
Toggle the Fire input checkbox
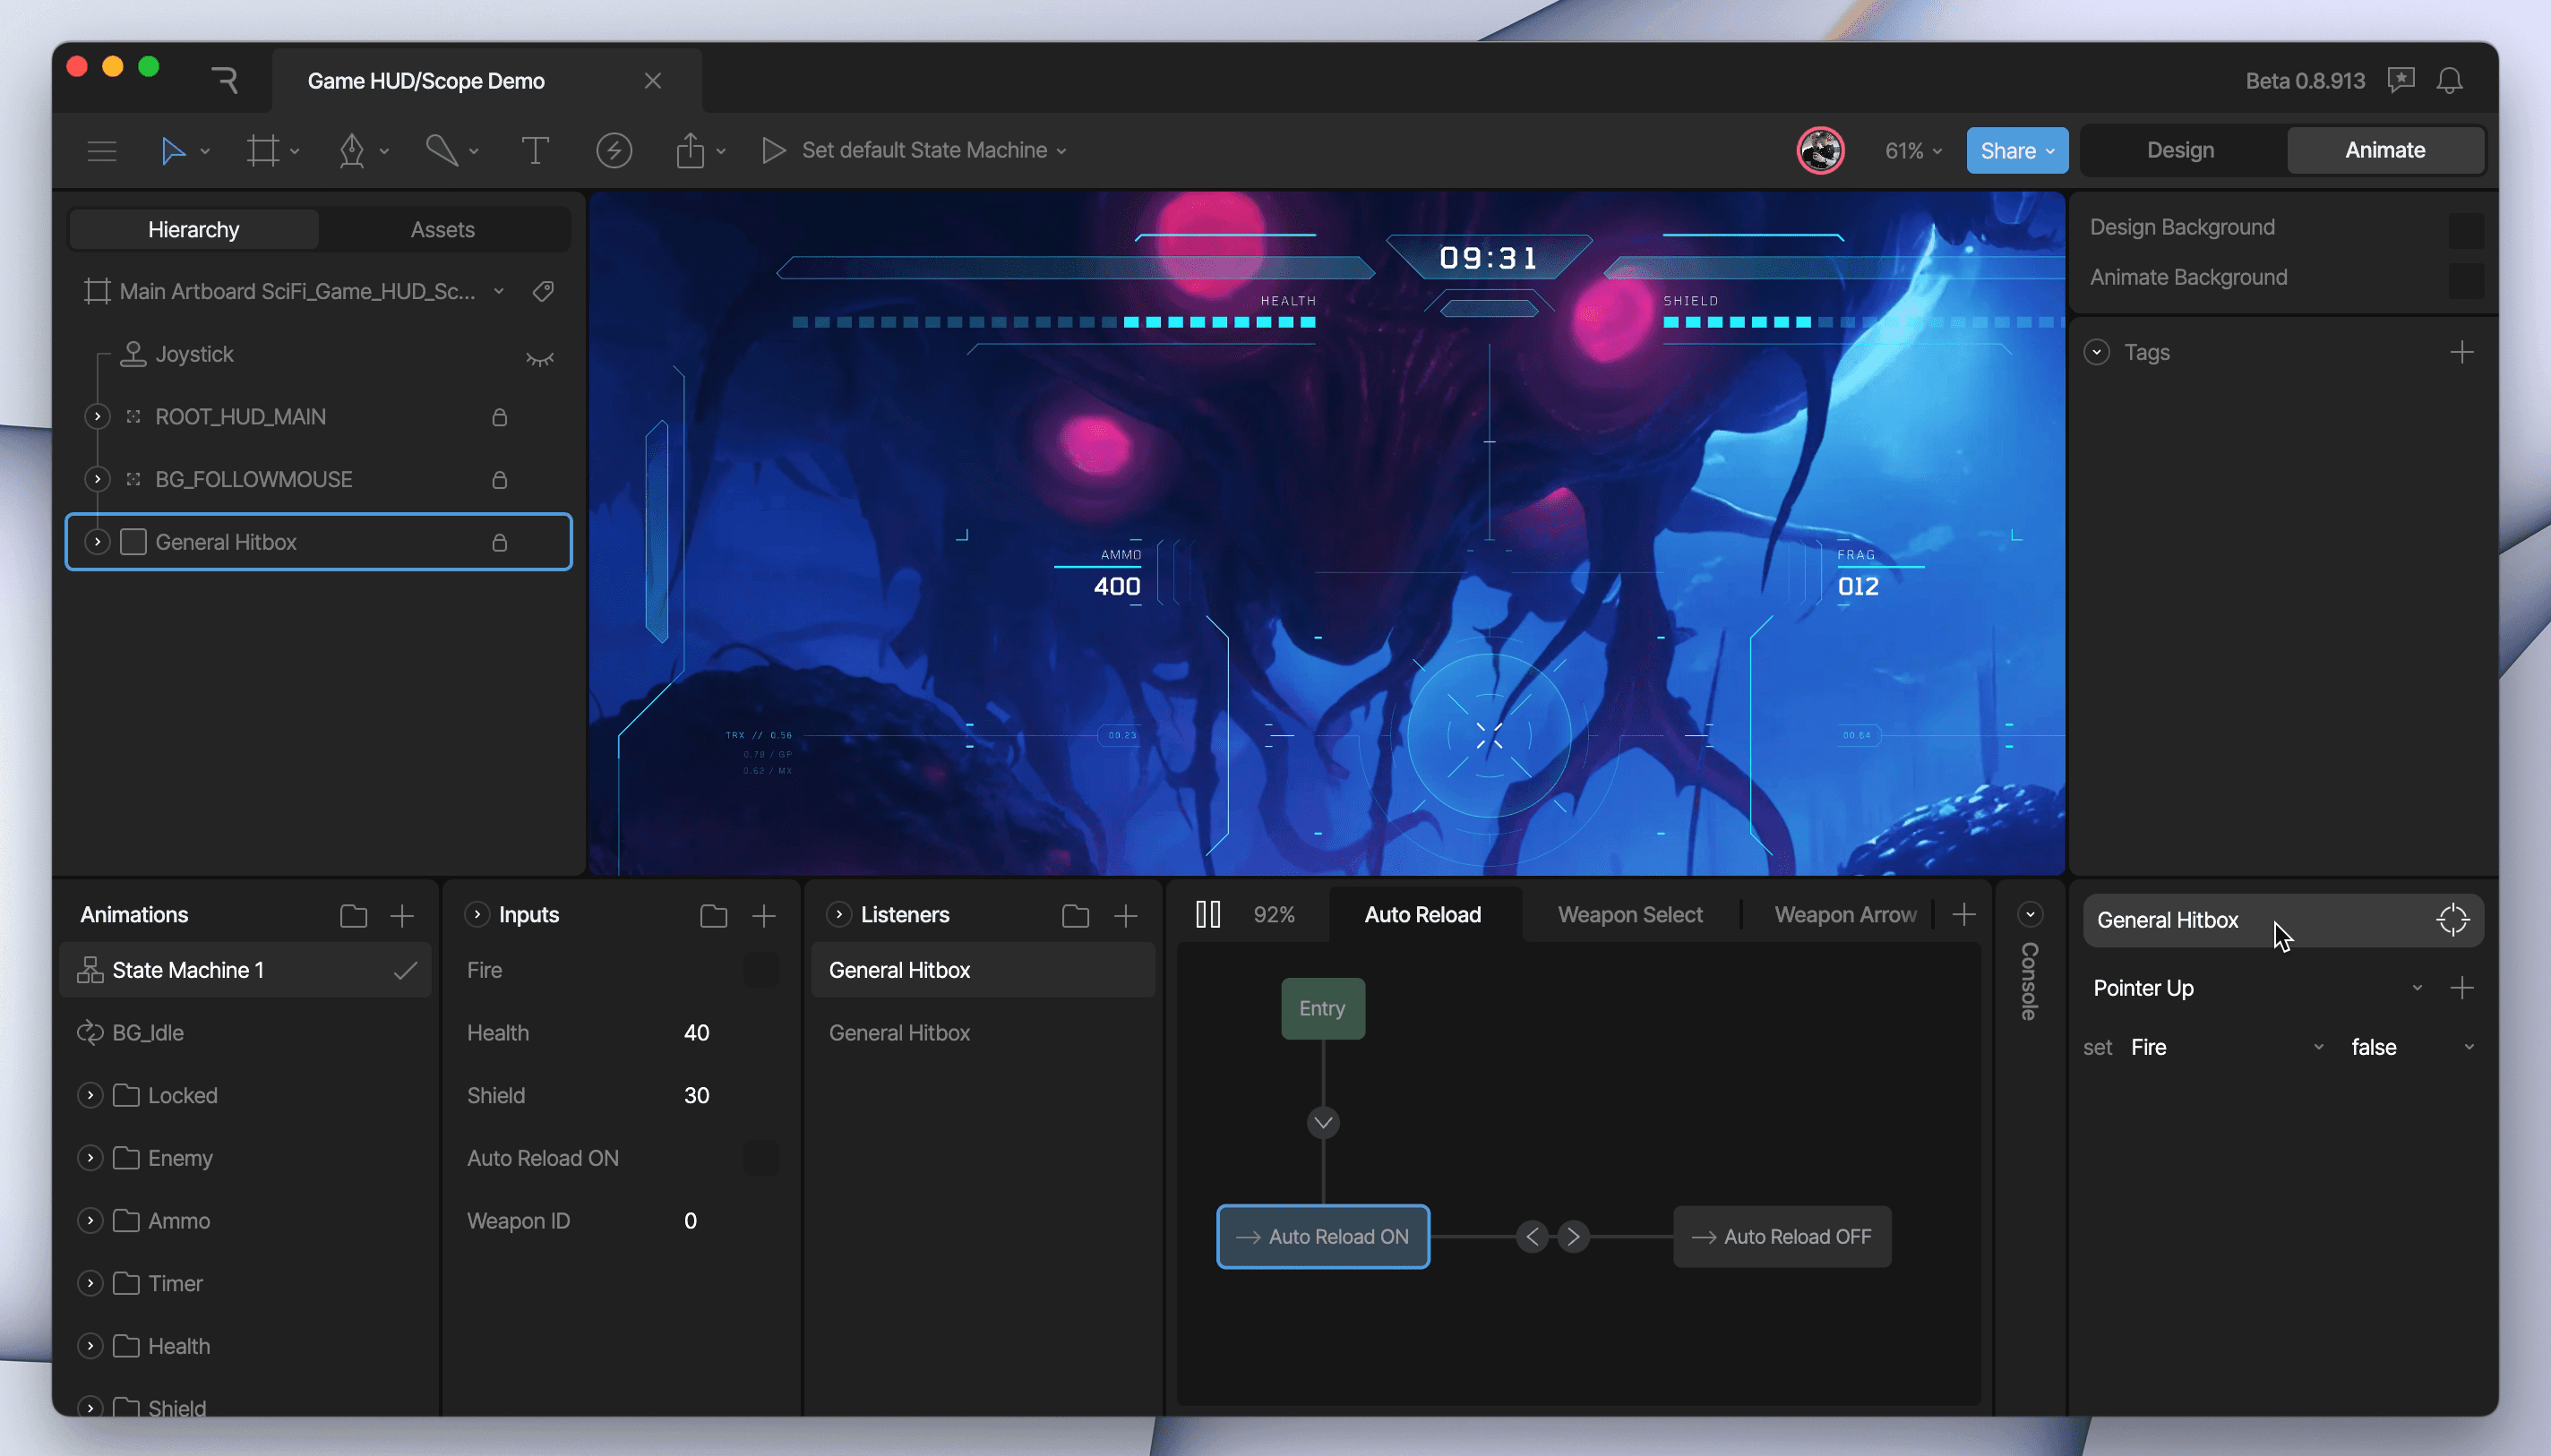coord(761,970)
